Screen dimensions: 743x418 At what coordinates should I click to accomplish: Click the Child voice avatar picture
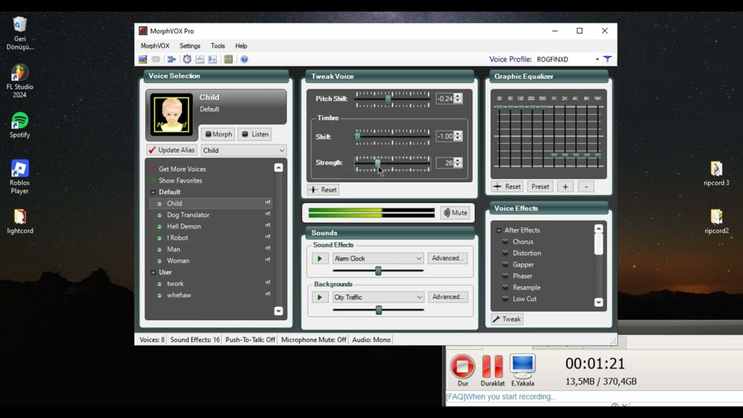(x=171, y=114)
